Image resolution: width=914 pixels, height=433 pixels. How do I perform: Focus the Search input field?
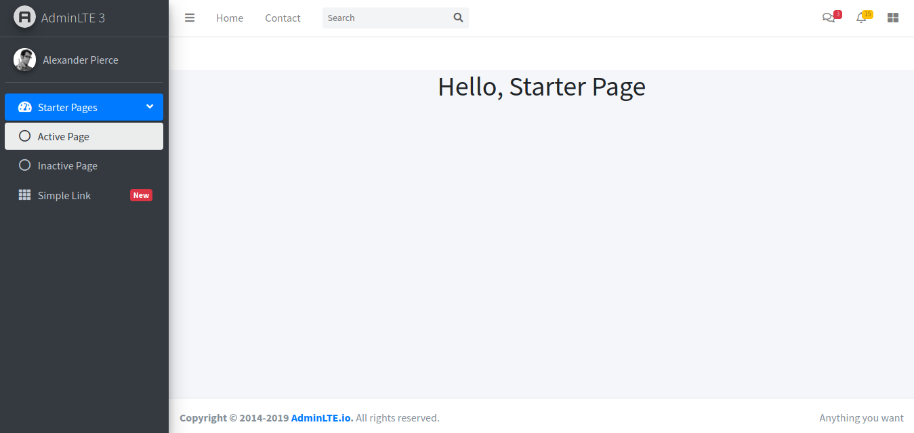click(387, 18)
